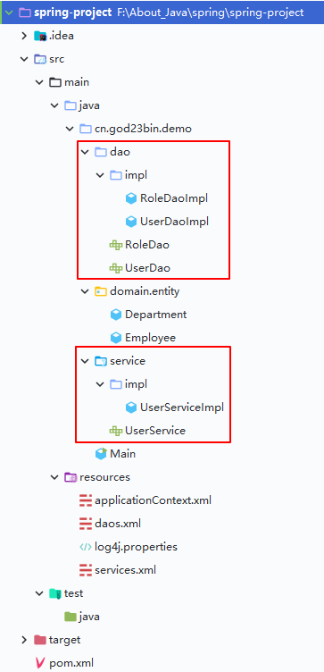This screenshot has height=672, width=324.
Task: Collapse the cn.god23bin.demo package chevron
Action: [x=70, y=128]
